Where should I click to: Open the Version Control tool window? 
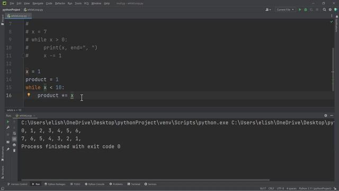click(x=17, y=184)
